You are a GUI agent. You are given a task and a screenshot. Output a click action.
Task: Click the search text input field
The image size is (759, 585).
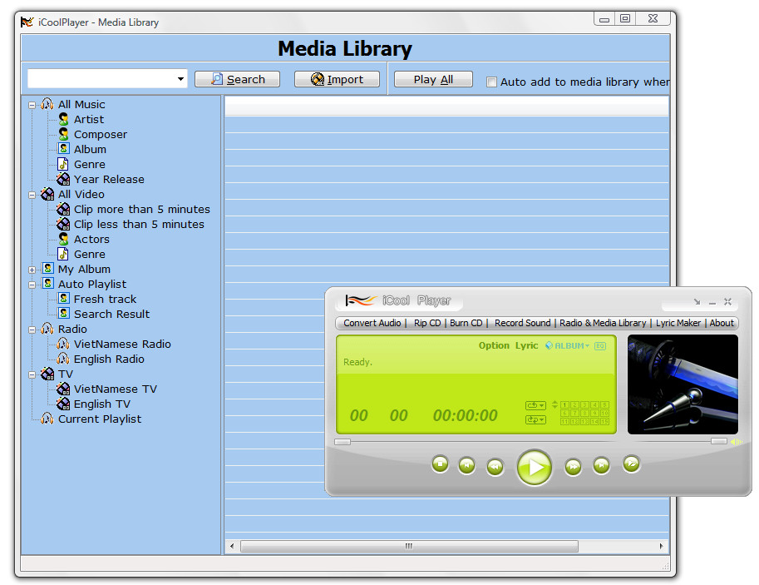[101, 79]
